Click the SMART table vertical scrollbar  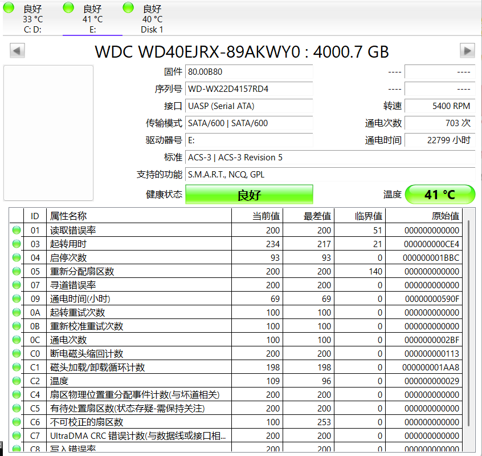468,323
